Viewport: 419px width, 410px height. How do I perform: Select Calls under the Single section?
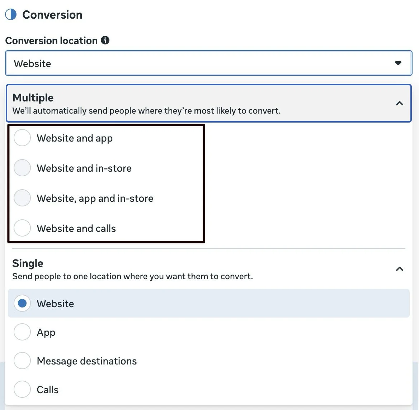pos(22,389)
